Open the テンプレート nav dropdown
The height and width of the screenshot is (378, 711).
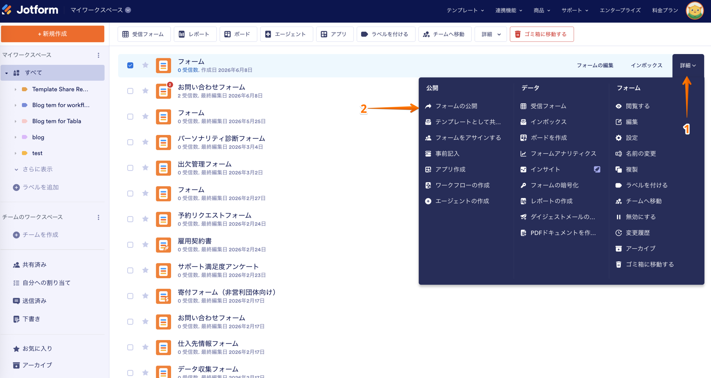tap(465, 10)
